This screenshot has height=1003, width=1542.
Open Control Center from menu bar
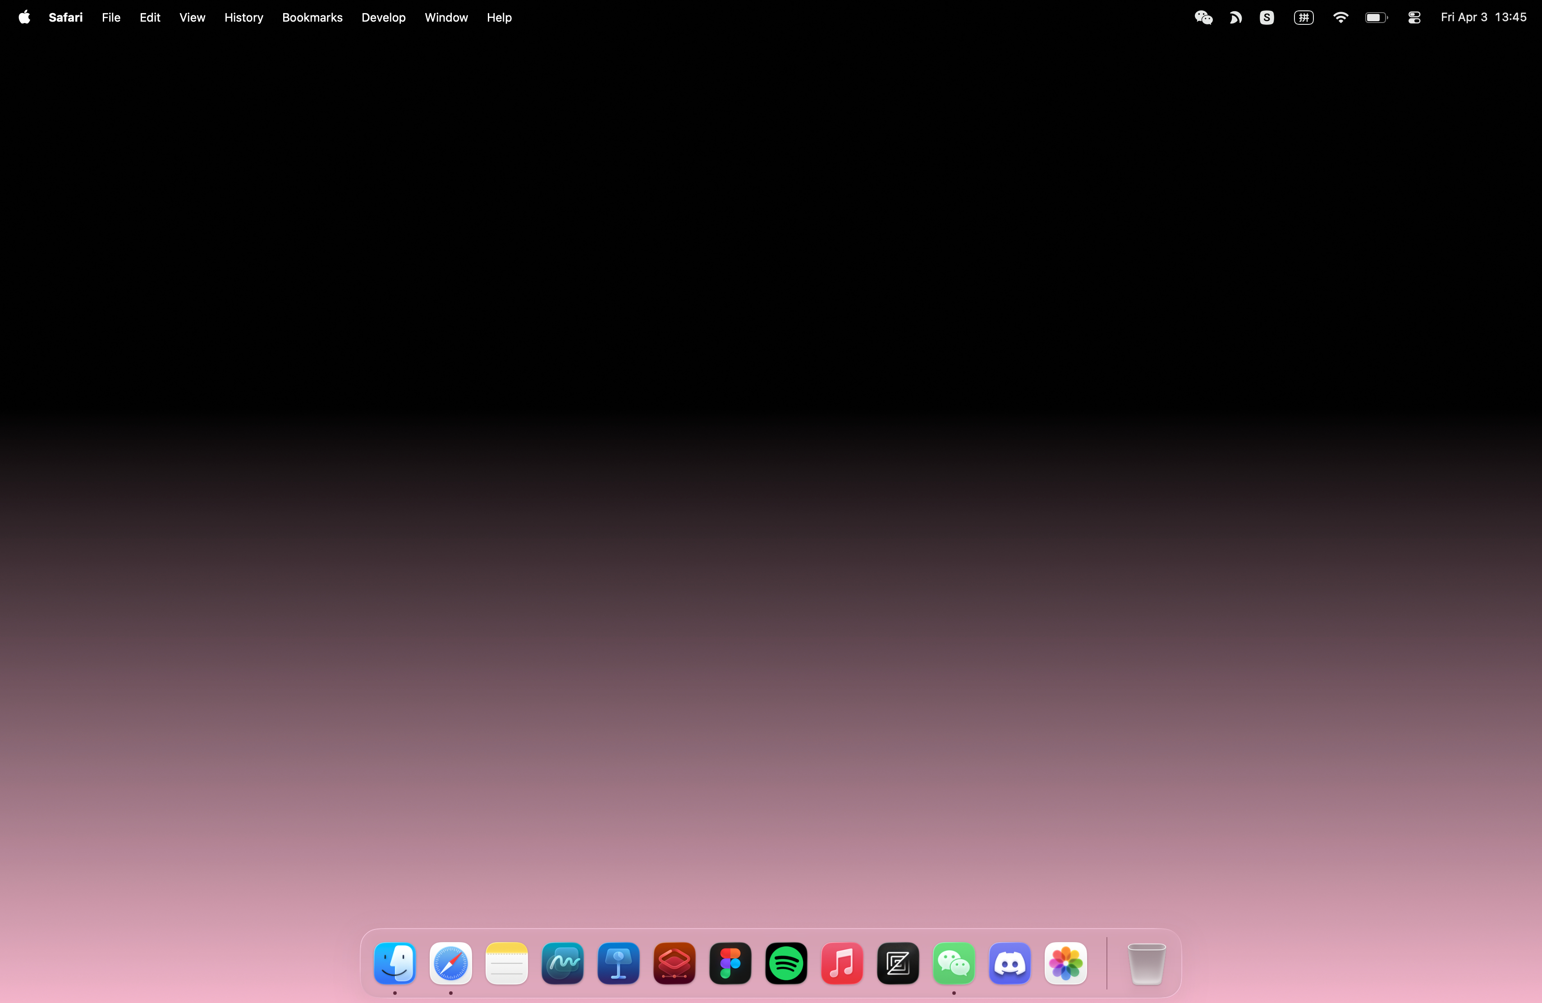point(1413,18)
